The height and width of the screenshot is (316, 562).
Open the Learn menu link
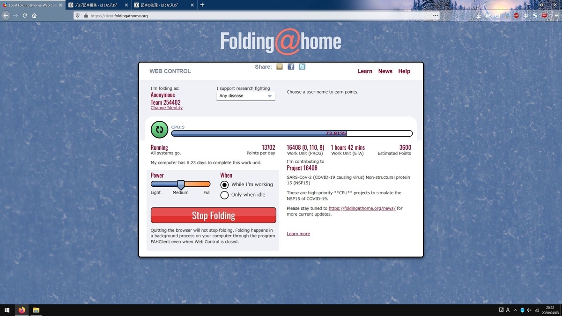point(365,71)
